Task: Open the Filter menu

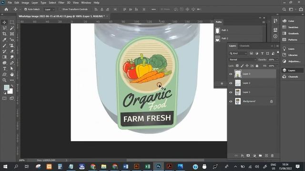Action: pyautogui.click(x=61, y=3)
